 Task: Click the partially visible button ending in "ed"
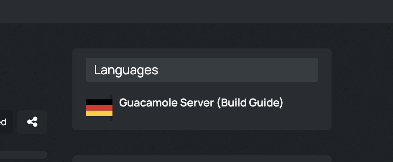(6, 122)
